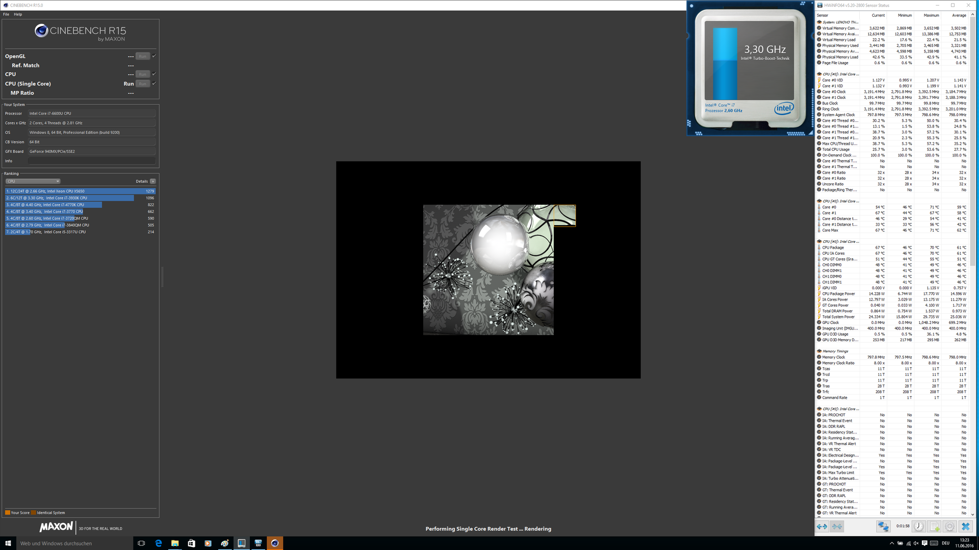Click blue X to close sensor status
This screenshot has width=979, height=550.
coord(965,527)
